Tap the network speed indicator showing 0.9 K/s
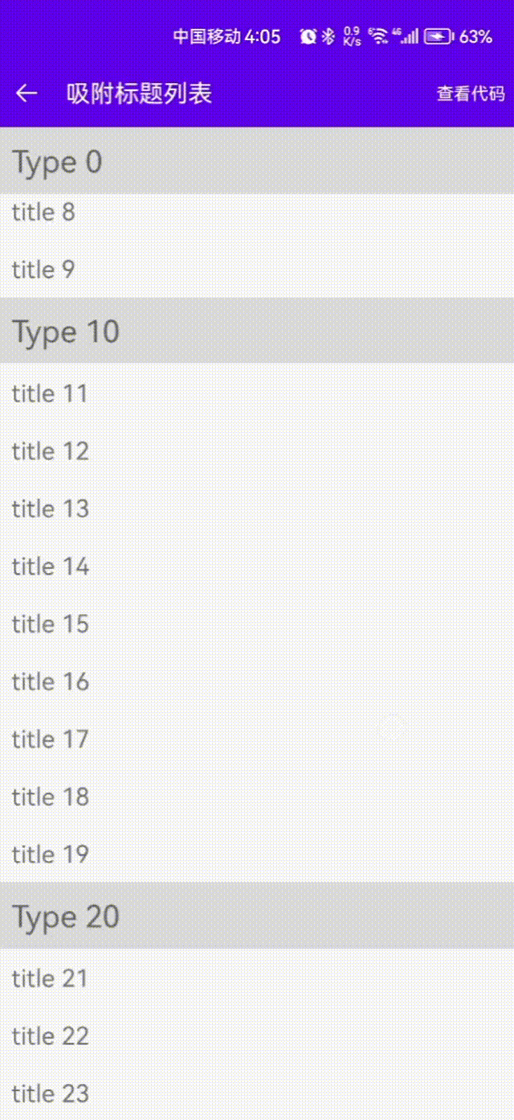514x1120 pixels. click(350, 36)
